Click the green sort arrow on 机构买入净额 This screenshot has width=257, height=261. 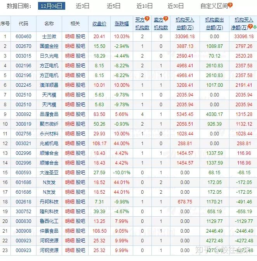click(255, 27)
